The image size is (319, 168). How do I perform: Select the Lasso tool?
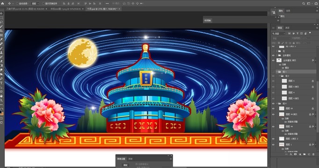[1, 22]
